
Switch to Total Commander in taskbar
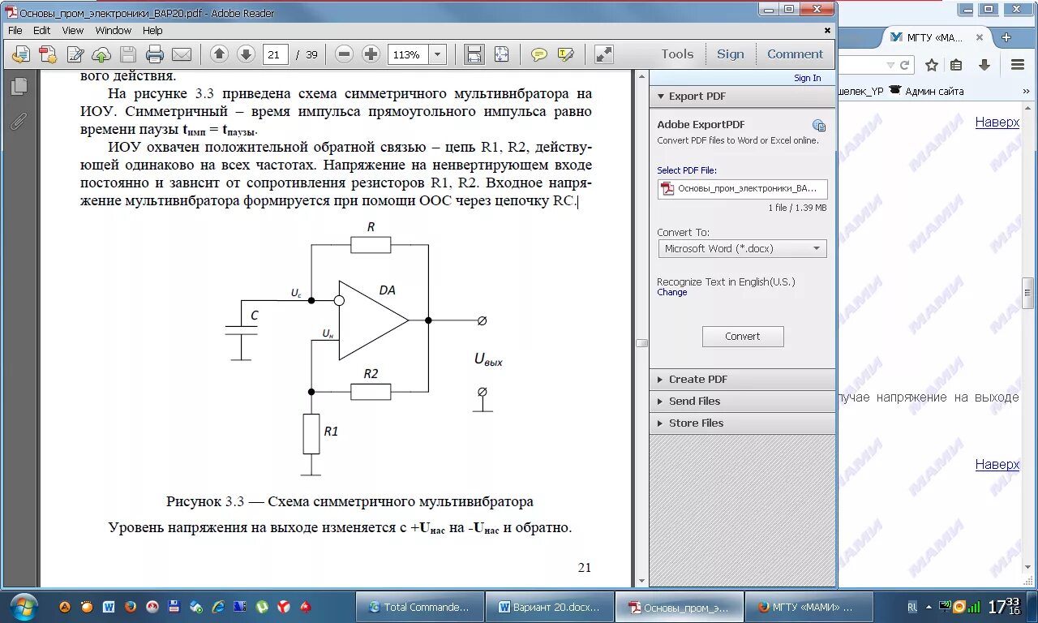pos(420,607)
